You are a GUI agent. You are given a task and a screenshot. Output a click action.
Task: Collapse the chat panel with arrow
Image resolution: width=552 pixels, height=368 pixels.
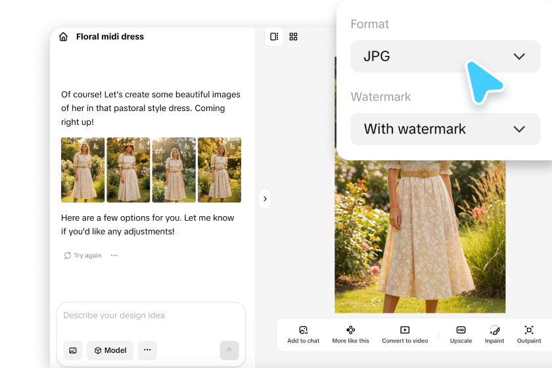(264, 198)
